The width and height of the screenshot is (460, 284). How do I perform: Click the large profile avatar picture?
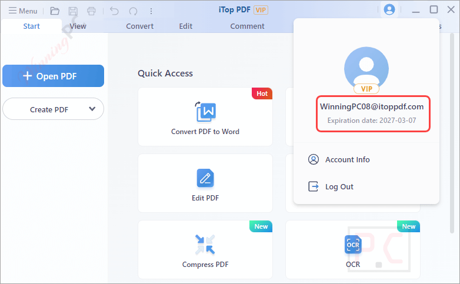366,69
